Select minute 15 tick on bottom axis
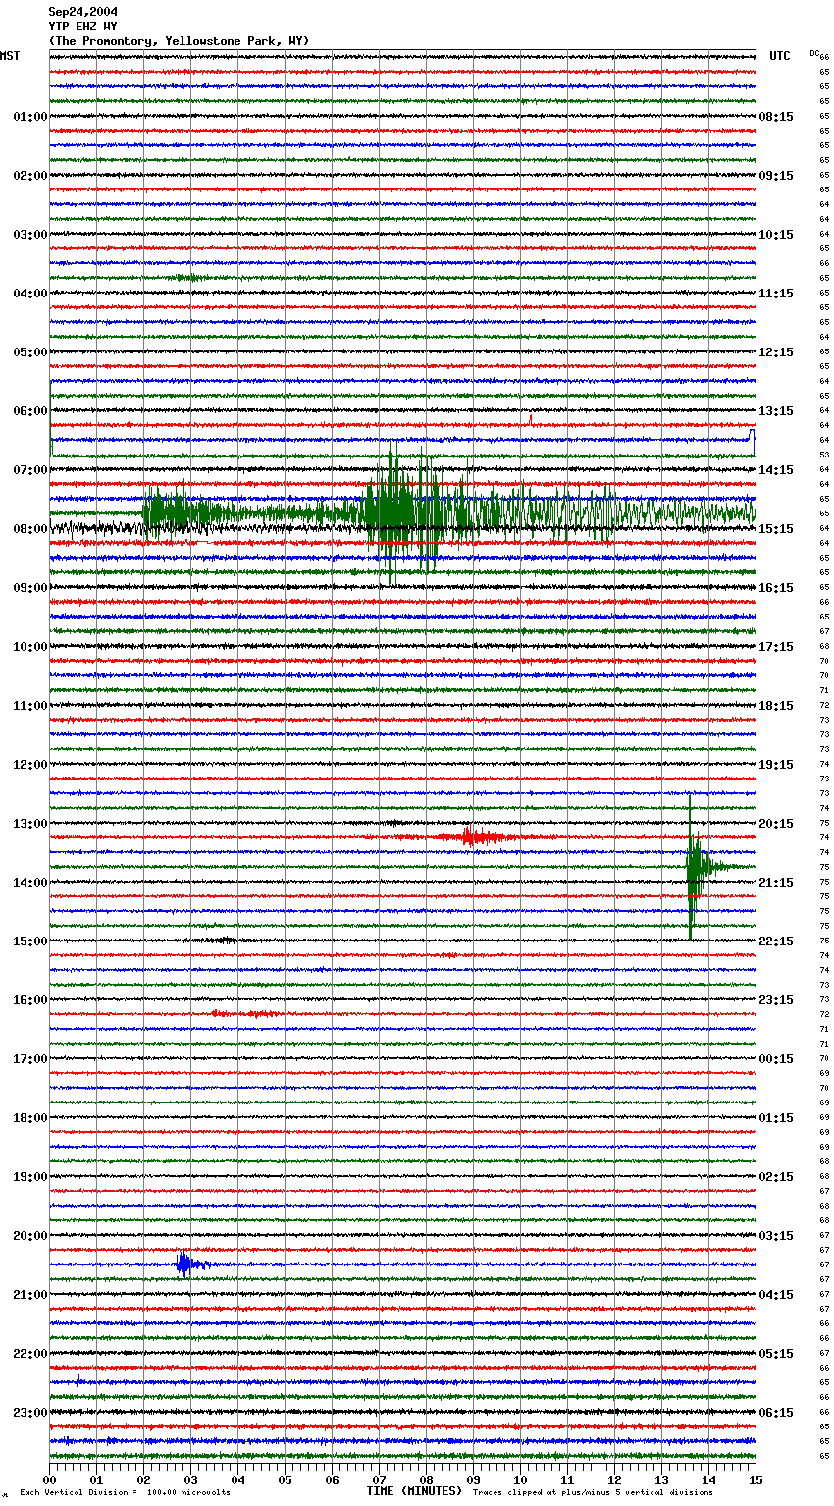Viewport: 834px width, 1506px height. (756, 1479)
